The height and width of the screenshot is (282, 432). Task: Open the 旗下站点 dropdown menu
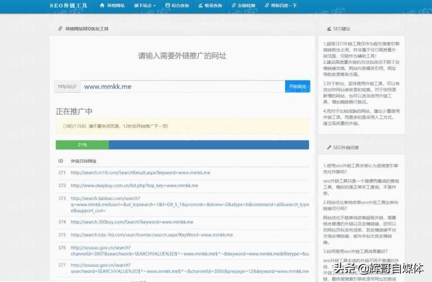click(x=145, y=6)
